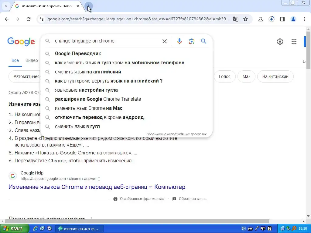
Task: Select the Голос filter chip
Action: tap(224, 76)
